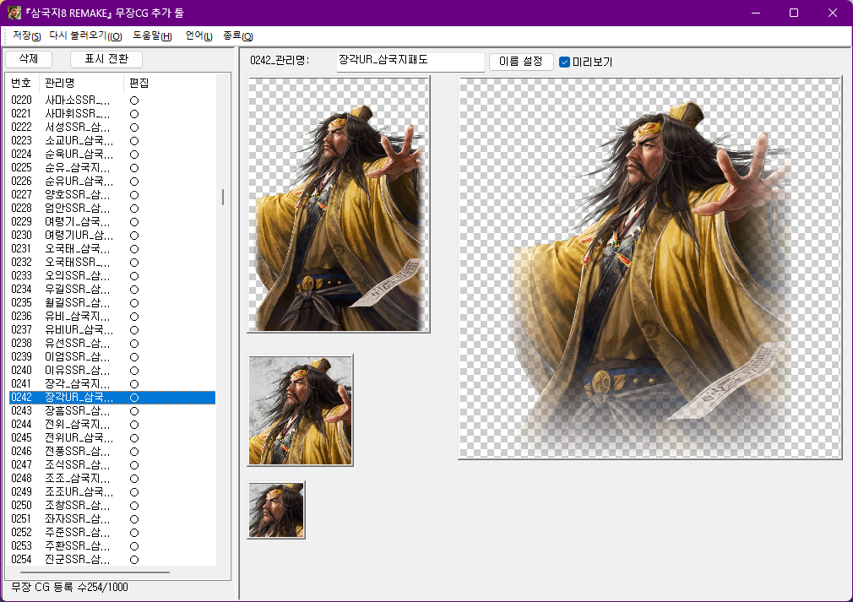Image resolution: width=853 pixels, height=602 pixels.
Task: Select row 0222 서성SSR
Action: pyautogui.click(x=112, y=127)
